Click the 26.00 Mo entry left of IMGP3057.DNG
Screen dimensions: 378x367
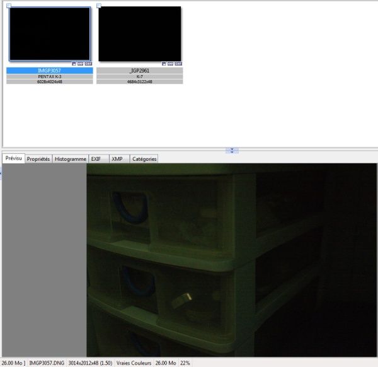[13, 363]
